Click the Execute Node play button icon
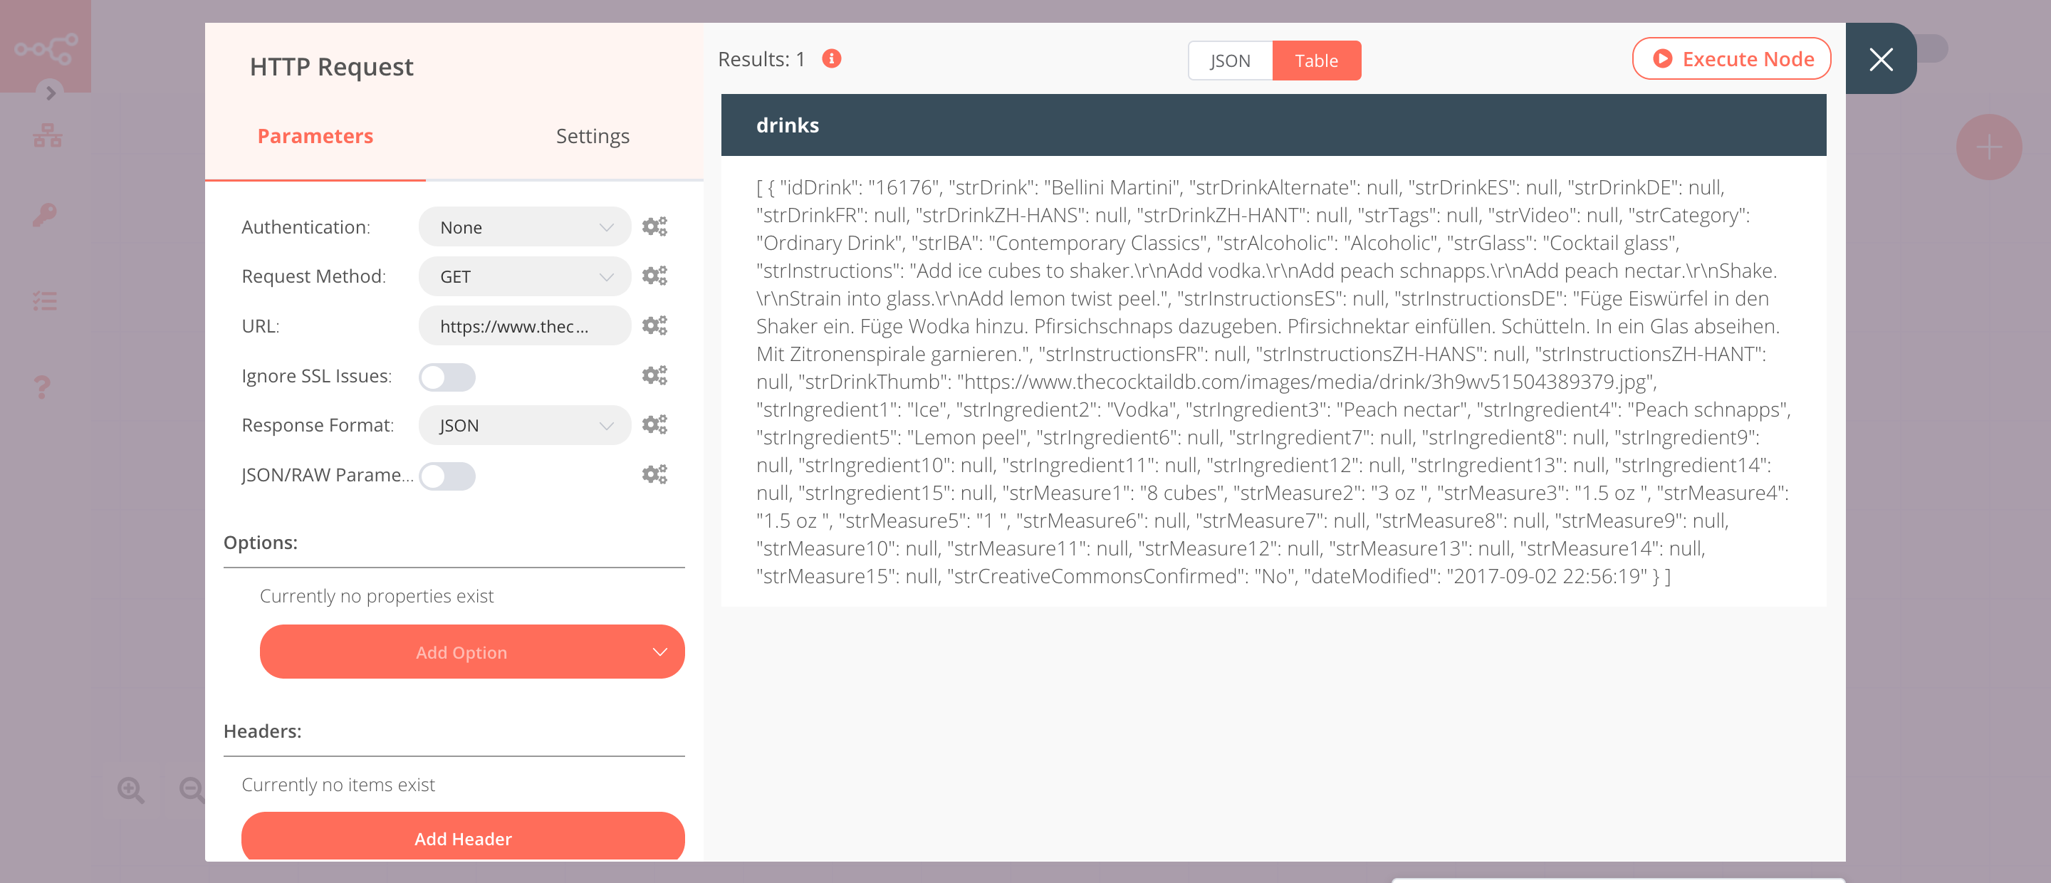This screenshot has height=883, width=2051. [1665, 59]
